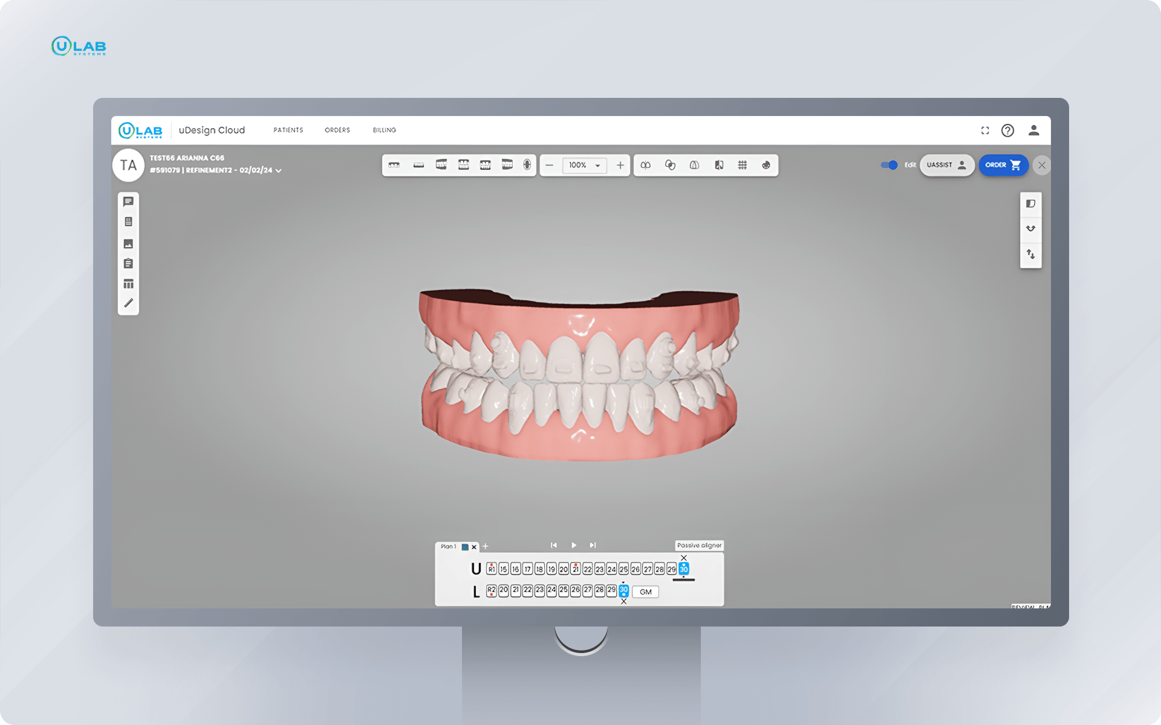
Task: Click the GM button in lower row
Action: (x=646, y=592)
